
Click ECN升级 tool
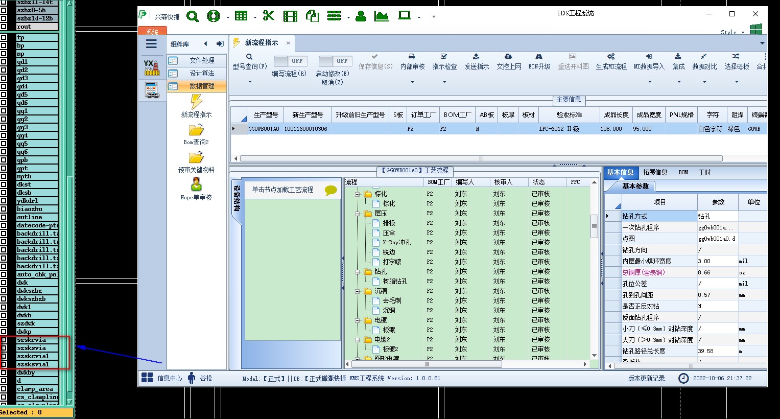539,62
